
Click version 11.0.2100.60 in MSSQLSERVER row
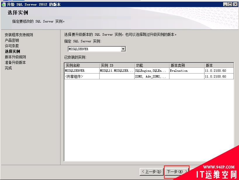pyautogui.click(x=219, y=71)
